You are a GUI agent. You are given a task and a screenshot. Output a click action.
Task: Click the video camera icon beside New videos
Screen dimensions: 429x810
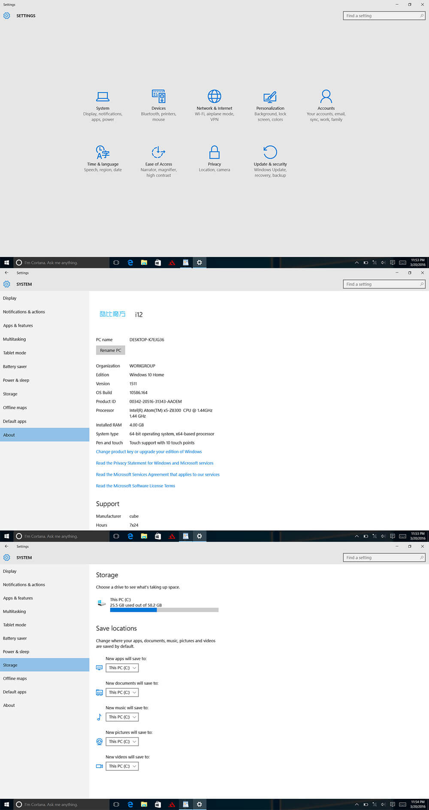[x=99, y=766]
